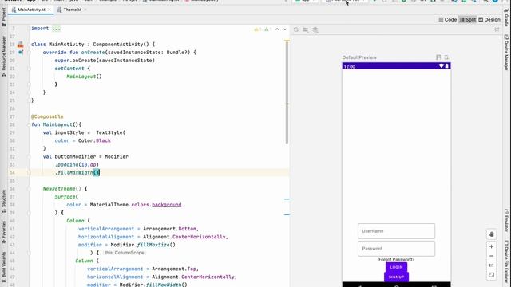Open the Device File Explorer panel

point(506,262)
